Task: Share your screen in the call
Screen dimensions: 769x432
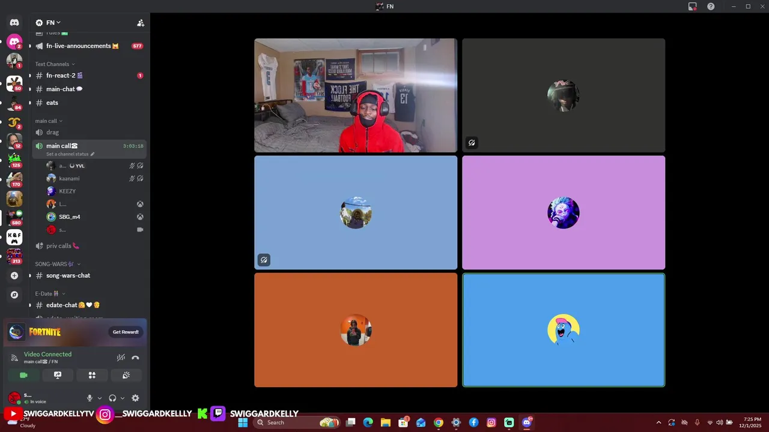Action: tap(58, 375)
